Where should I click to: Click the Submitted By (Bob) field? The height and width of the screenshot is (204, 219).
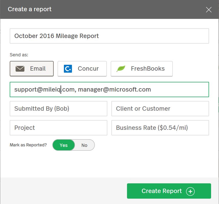[x=59, y=109]
